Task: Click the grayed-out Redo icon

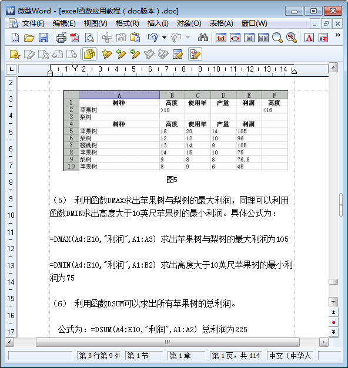Action: coord(176,38)
